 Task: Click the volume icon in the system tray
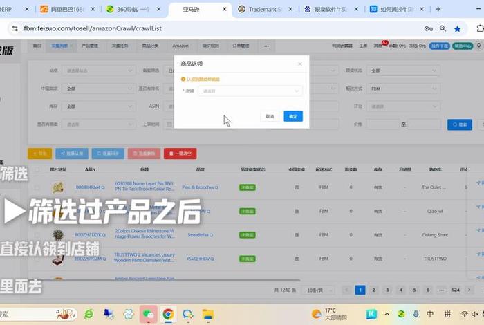[x=476, y=314]
